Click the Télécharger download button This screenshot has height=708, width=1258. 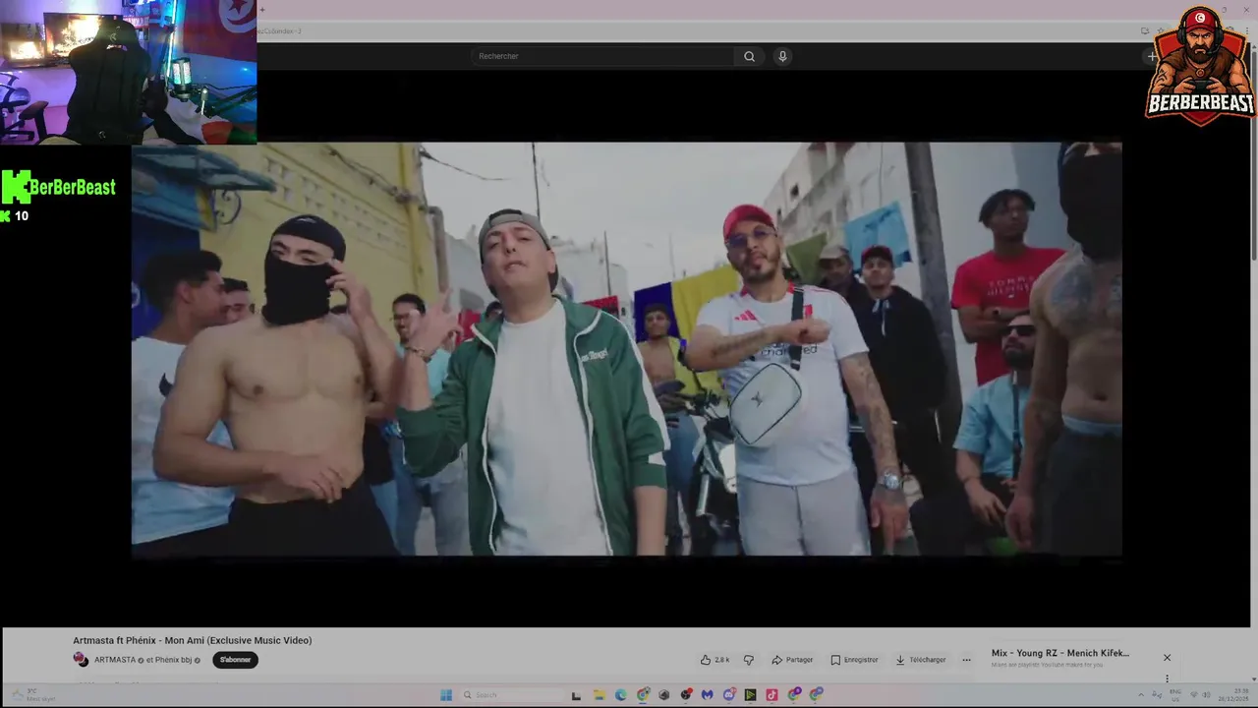921,660
